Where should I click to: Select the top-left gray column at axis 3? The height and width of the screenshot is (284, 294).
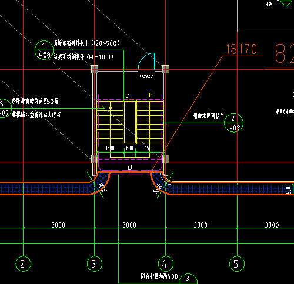95,69
